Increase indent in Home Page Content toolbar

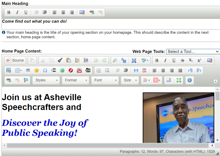coord(126,70)
